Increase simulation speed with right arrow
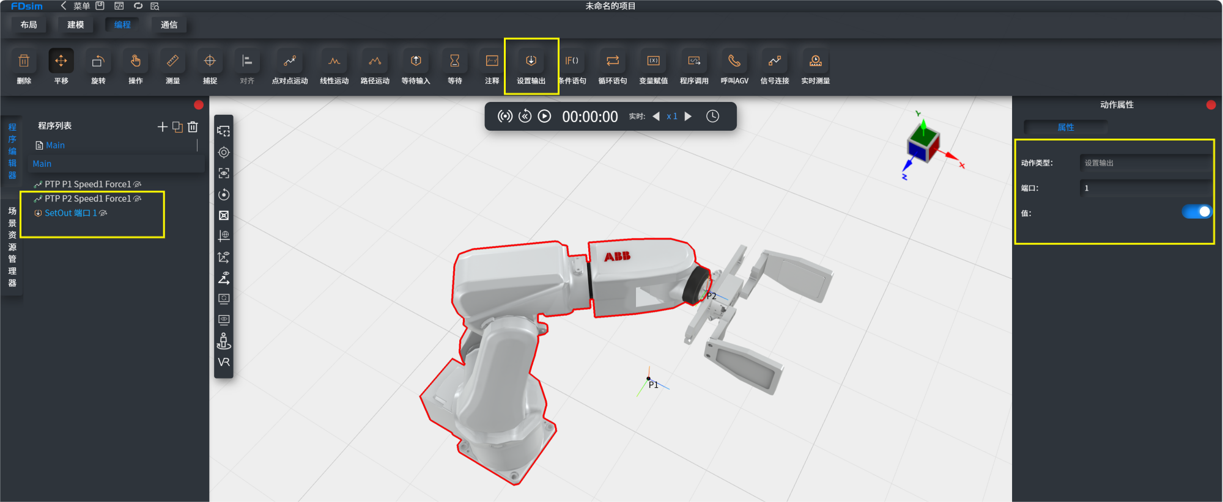The height and width of the screenshot is (502, 1223). (688, 117)
